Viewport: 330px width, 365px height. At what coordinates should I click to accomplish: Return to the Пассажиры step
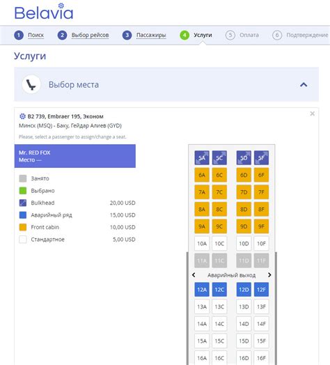(151, 35)
